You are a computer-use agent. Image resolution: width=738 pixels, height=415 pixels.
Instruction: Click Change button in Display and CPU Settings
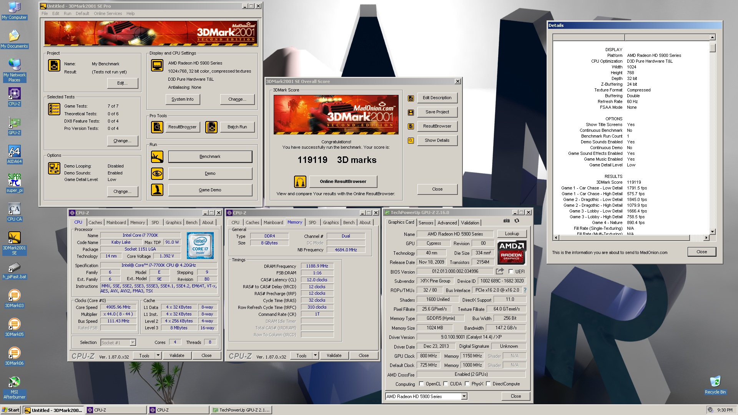[x=237, y=99]
